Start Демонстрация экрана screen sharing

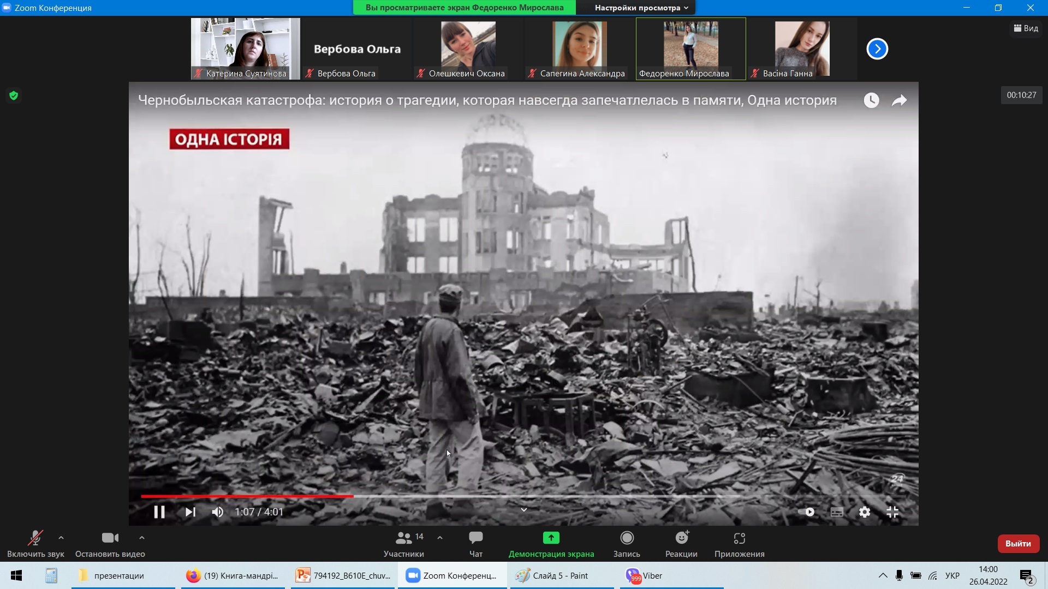point(551,544)
